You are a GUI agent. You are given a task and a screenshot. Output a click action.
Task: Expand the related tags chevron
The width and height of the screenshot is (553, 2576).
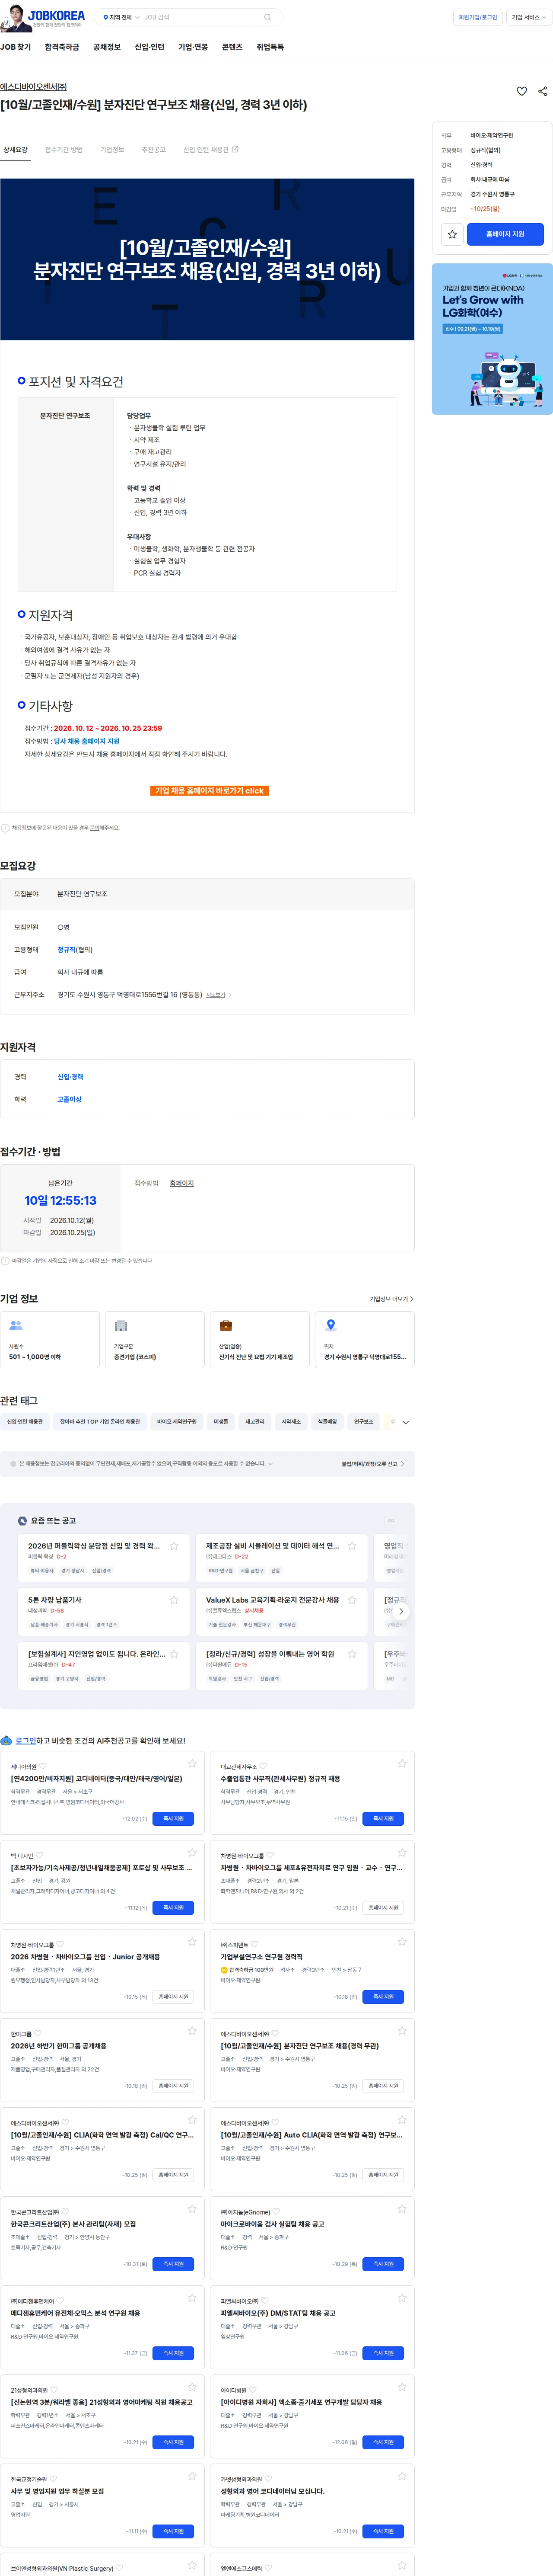[405, 1422]
